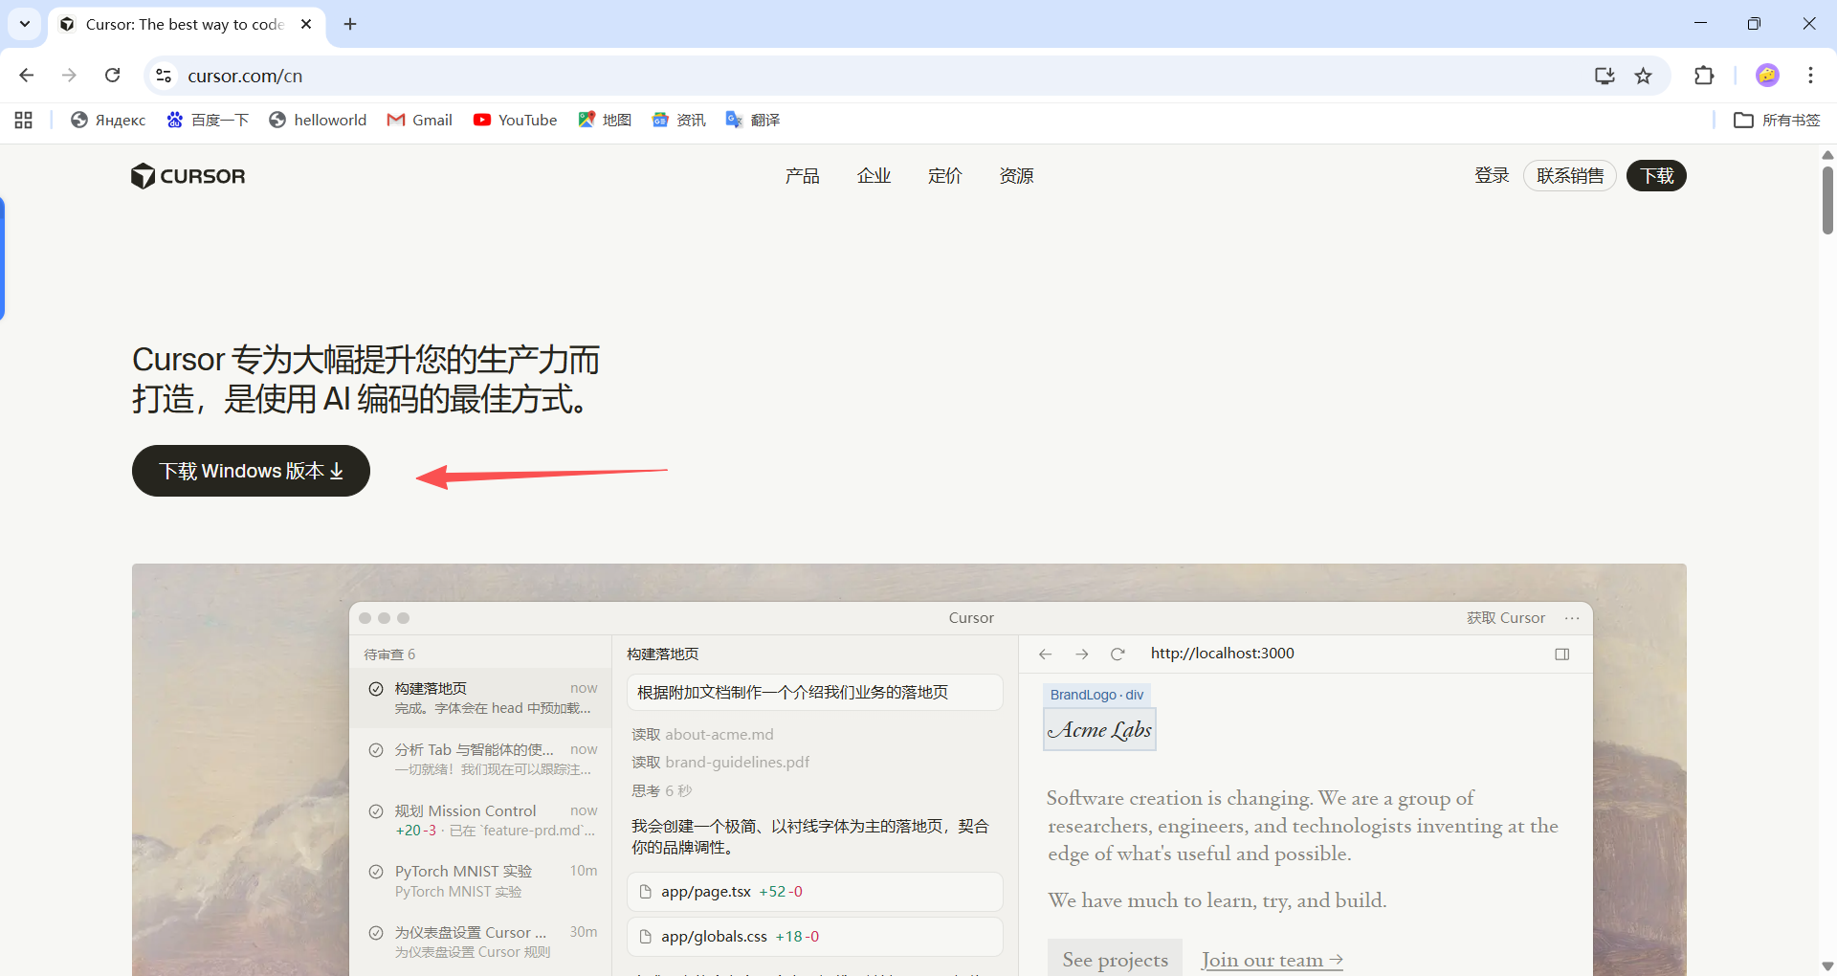Click the page vertical scrollbar thumb
1837x976 pixels.
1827,201
